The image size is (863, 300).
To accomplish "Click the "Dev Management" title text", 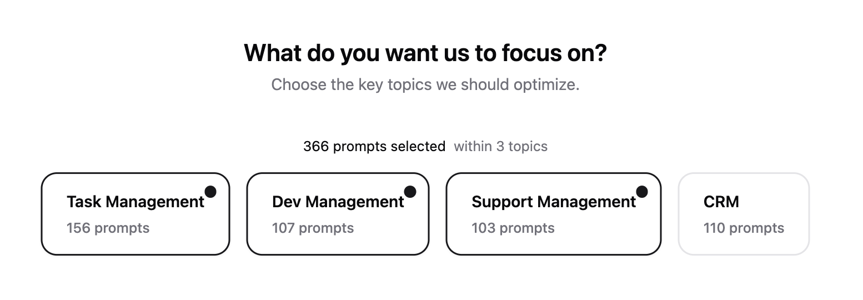I will point(338,202).
